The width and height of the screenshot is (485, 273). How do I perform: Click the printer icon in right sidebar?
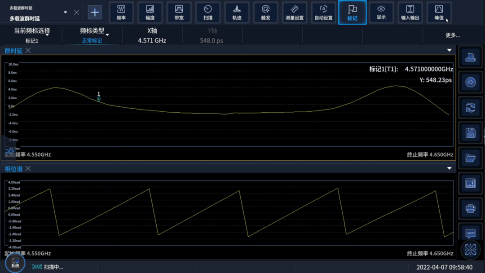[x=470, y=208]
